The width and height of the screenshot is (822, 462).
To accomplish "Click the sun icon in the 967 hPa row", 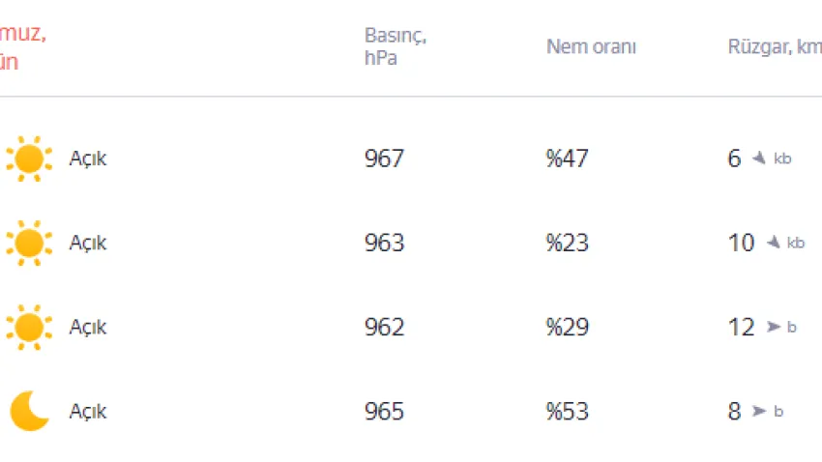I will coord(28,159).
